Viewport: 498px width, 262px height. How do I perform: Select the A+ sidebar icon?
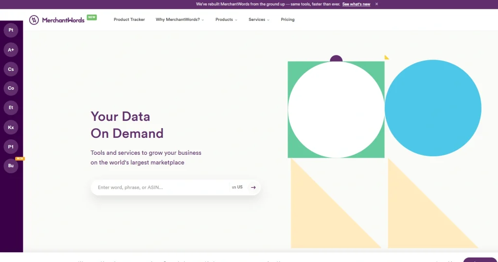11,50
